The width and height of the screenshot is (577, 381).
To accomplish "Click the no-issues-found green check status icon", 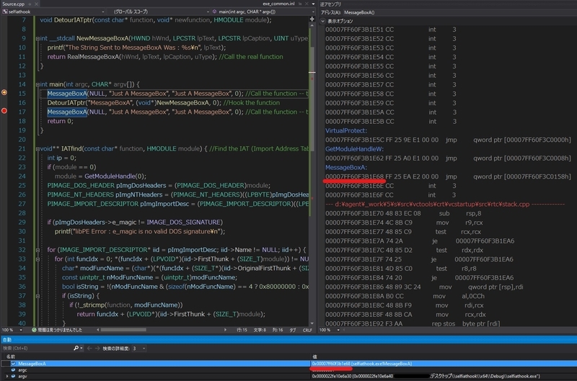I will [34, 330].
